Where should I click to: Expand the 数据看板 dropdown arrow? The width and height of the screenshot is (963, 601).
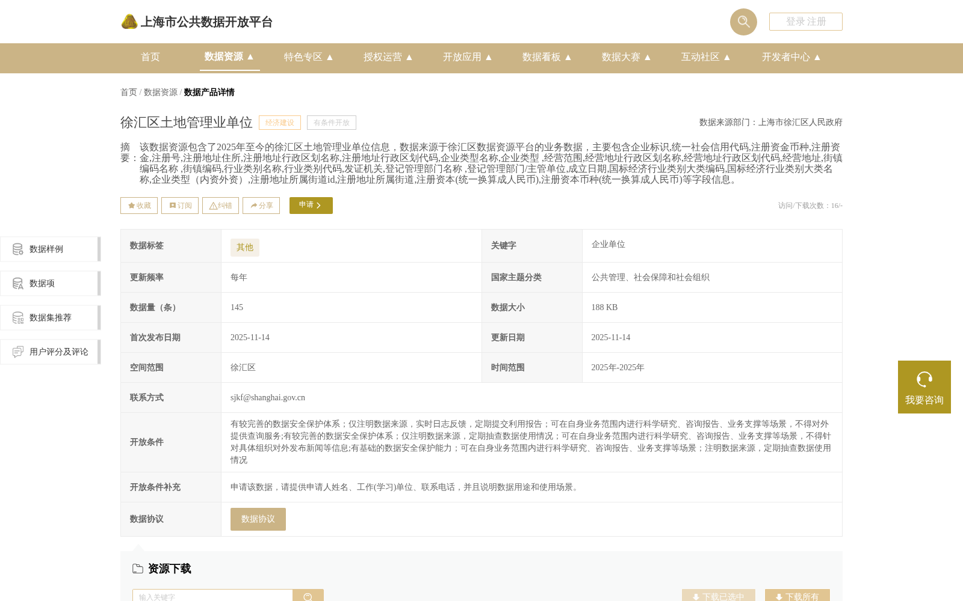568,57
